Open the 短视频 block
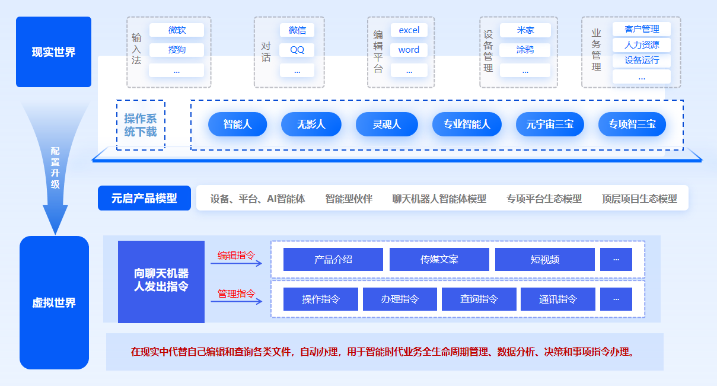Screen dimensions: 717x386 pyautogui.click(x=544, y=259)
